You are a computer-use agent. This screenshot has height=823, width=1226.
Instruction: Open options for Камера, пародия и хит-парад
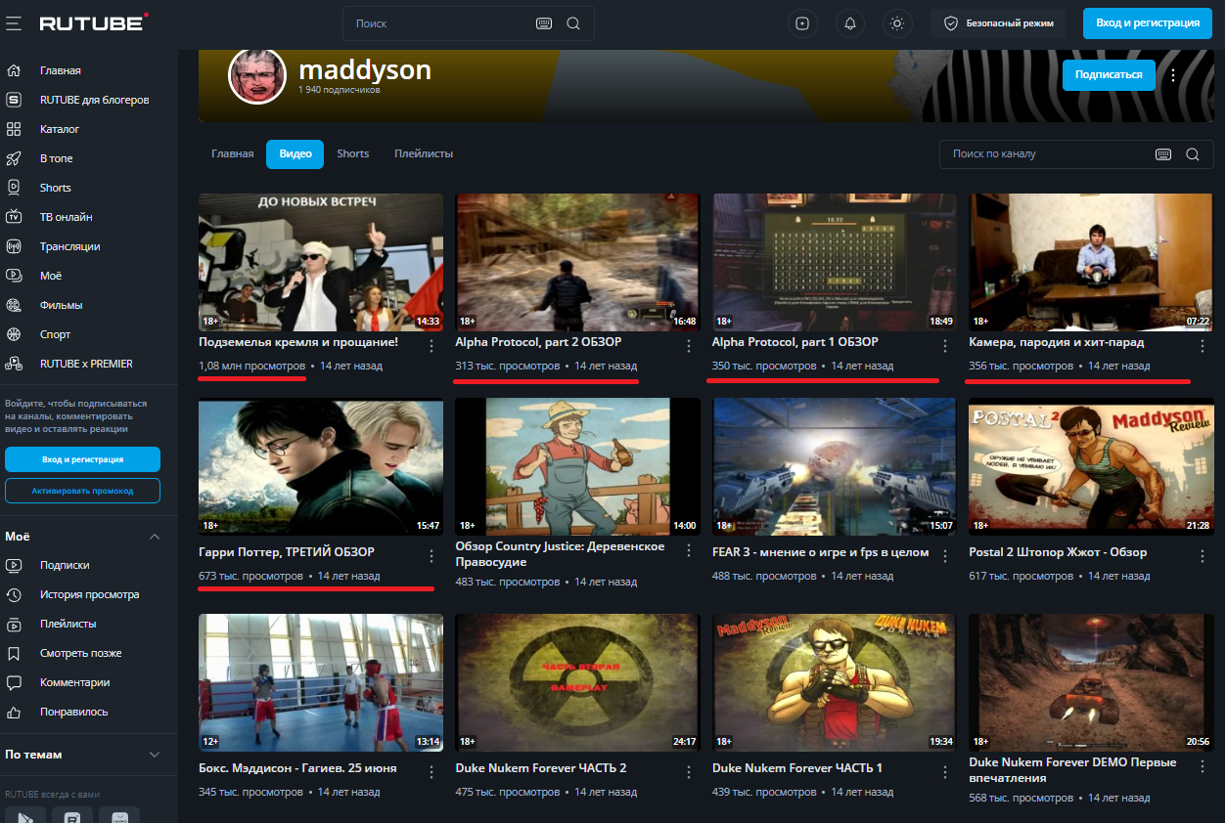point(1202,346)
